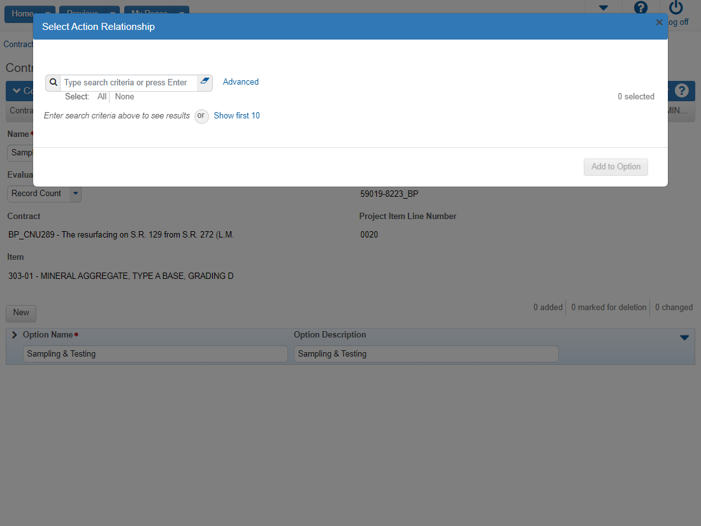701x526 pixels.
Task: Click the magnifier search icon in the dialog
Action: pyautogui.click(x=54, y=83)
